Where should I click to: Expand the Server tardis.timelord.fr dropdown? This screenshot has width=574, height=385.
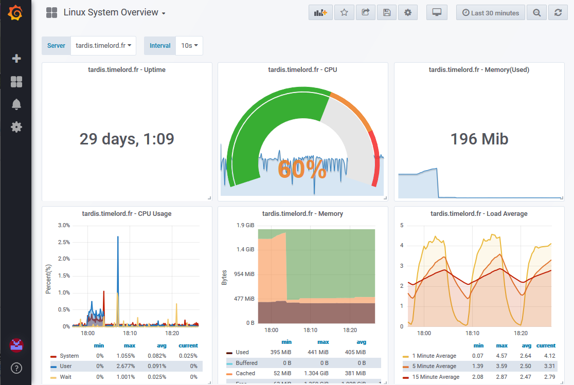(x=103, y=46)
